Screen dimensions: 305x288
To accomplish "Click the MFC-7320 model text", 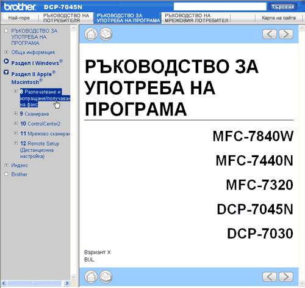I will pos(260,185).
